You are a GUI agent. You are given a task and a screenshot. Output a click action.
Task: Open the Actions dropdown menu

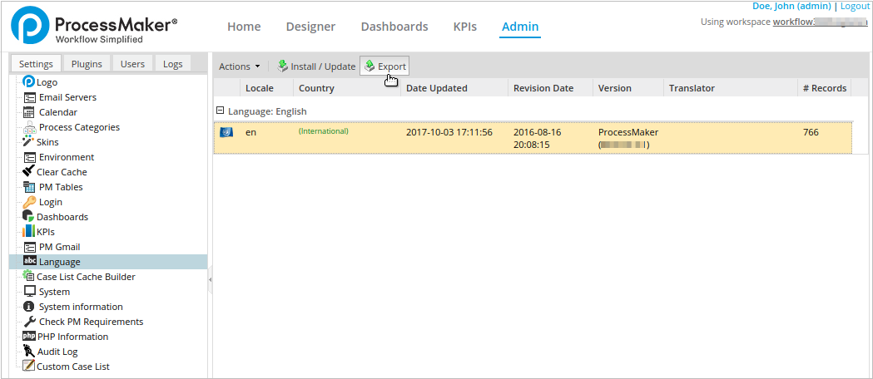click(239, 66)
